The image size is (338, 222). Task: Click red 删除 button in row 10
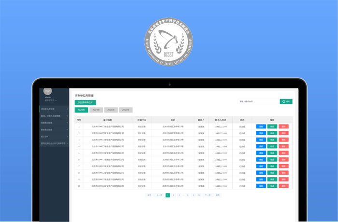283,186
